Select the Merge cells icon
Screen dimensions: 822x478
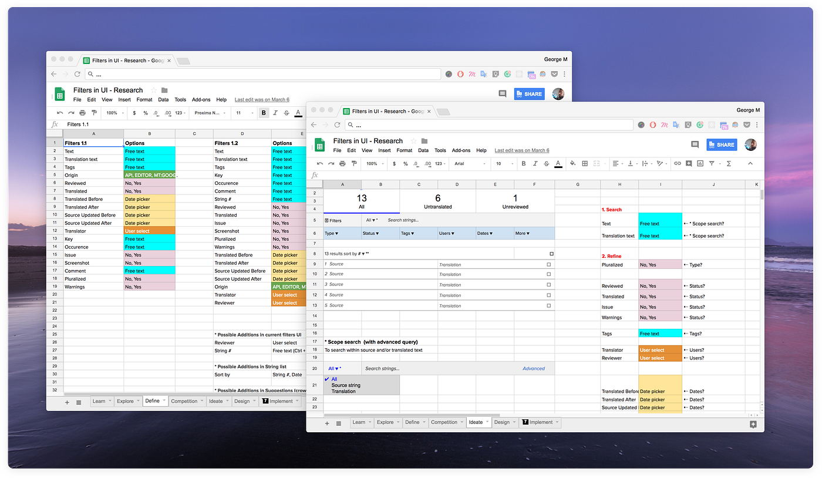pos(597,163)
